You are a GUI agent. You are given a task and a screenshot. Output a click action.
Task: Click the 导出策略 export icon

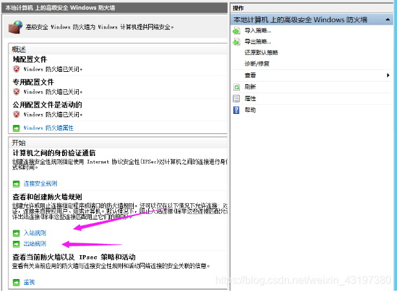[237, 42]
